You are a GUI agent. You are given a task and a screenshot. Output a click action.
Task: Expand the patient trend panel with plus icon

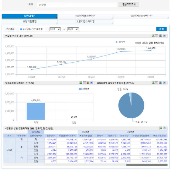(164, 36)
